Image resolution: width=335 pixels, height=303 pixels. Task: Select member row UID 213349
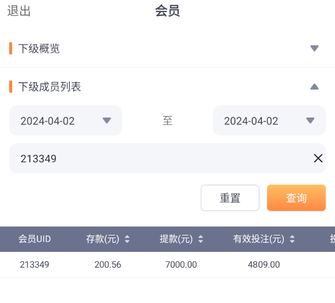point(35,265)
